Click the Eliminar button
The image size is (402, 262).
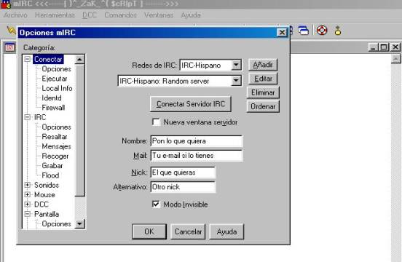263,92
